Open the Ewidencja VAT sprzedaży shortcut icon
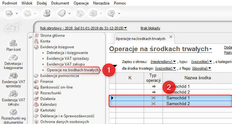Viewport: 232px width, 124px height. (x=13, y=75)
